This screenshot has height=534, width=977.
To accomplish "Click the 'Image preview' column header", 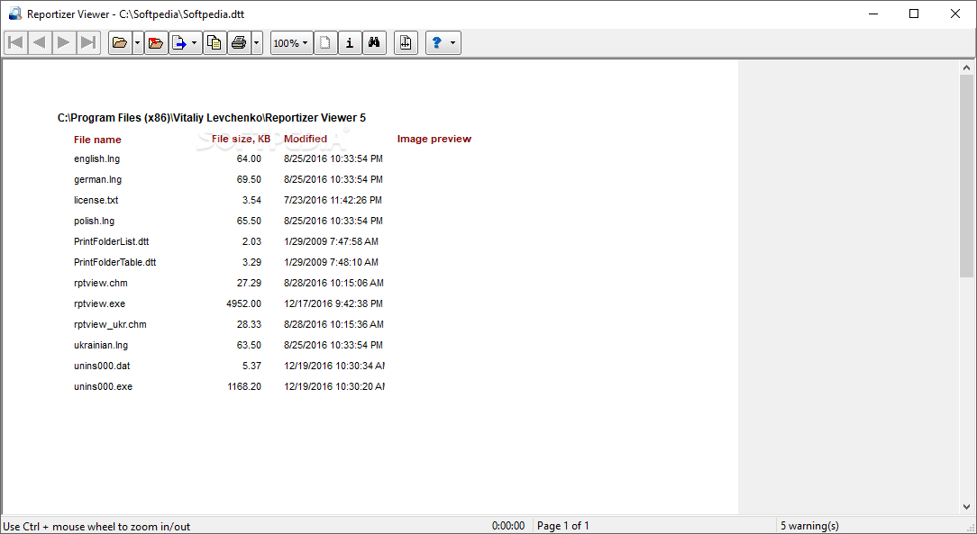I will click(434, 139).
